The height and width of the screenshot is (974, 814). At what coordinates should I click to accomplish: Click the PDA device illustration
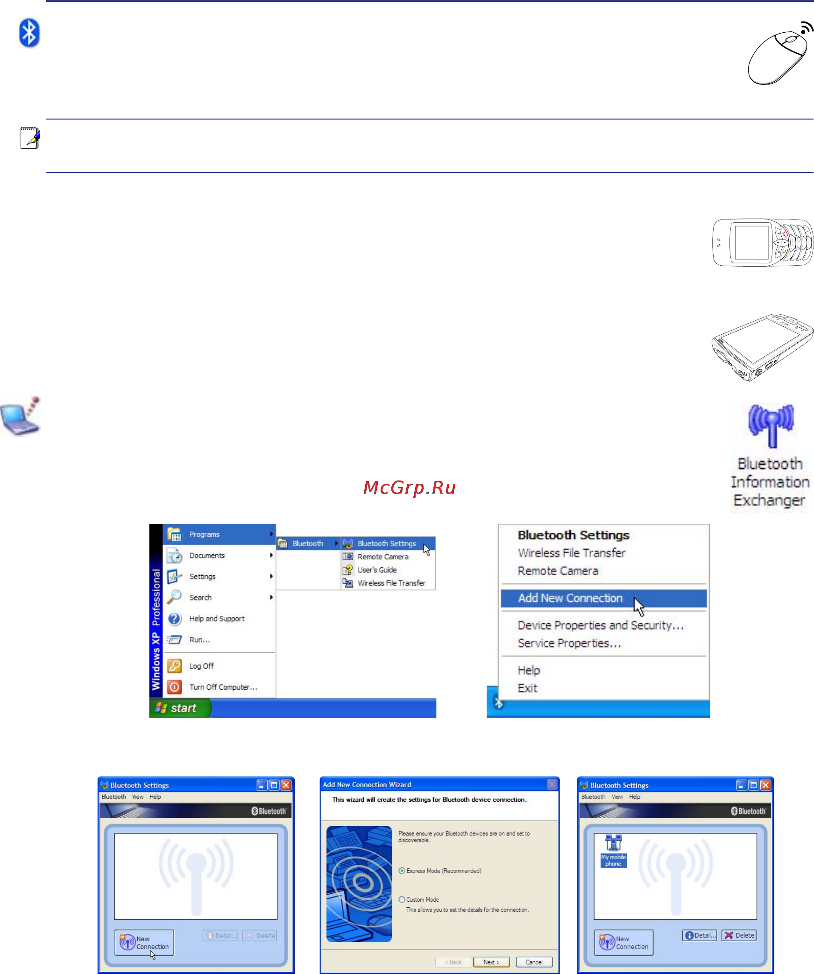(762, 347)
